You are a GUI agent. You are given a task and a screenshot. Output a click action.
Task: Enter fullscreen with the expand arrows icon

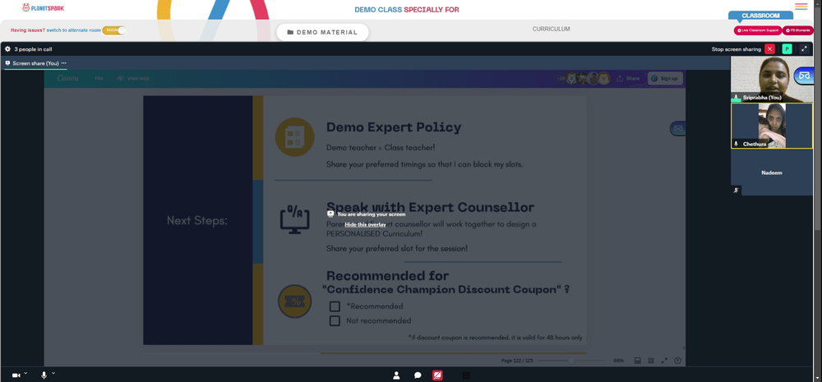804,48
